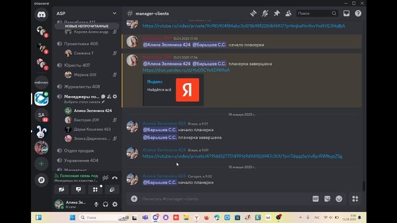
Task: Open attachment plus button in message bar
Action: tap(134, 199)
